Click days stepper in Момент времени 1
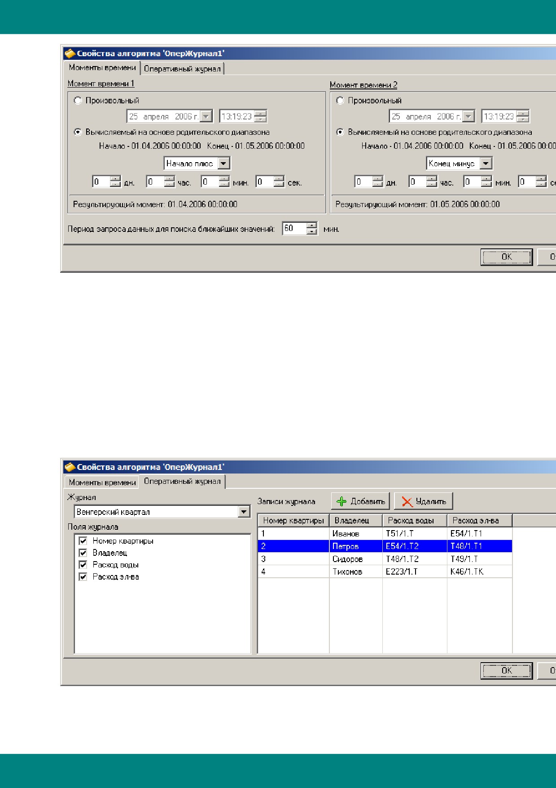Viewport: 556px width, 788px height. 115,182
